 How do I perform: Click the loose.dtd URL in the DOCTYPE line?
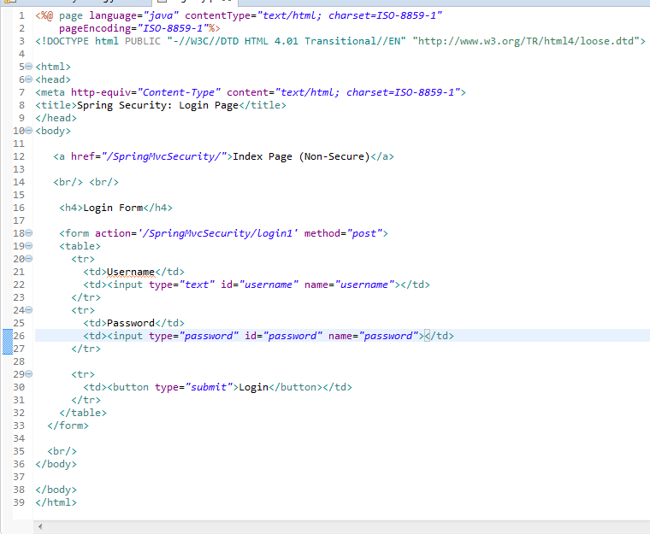pos(527,41)
